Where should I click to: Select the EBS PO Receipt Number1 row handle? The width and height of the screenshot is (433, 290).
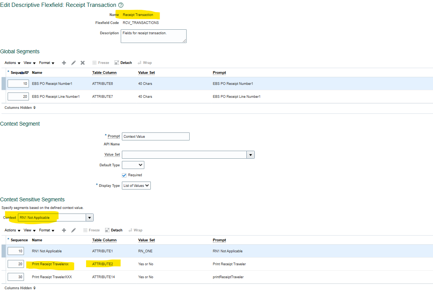click(x=3, y=84)
